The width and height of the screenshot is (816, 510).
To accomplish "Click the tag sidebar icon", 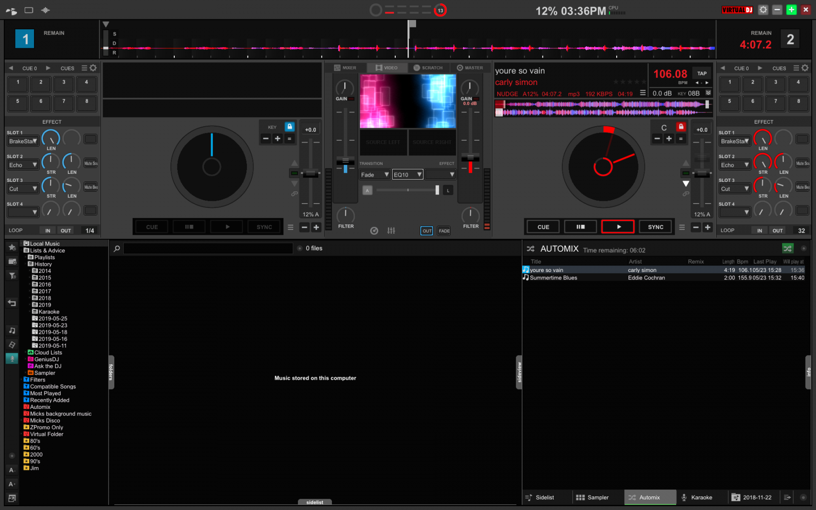I will click(x=12, y=345).
